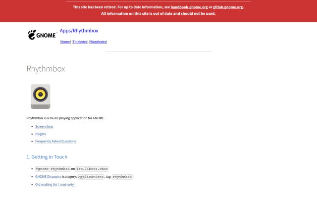Open Frequently Asked Questions link
Image resolution: width=317 pixels, height=198 pixels.
click(55, 141)
